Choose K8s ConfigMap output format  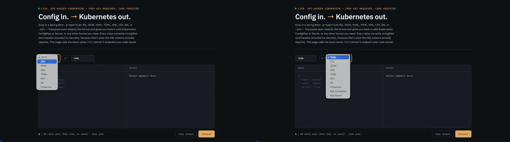pos(338,91)
